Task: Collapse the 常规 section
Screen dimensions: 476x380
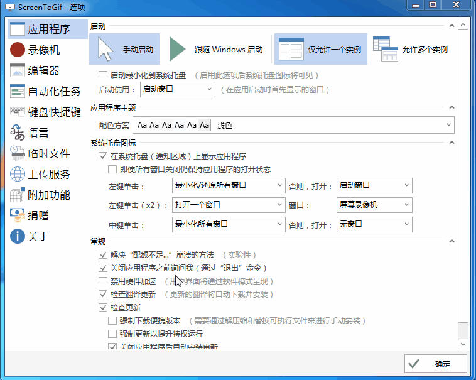Action: pyautogui.click(x=452, y=241)
